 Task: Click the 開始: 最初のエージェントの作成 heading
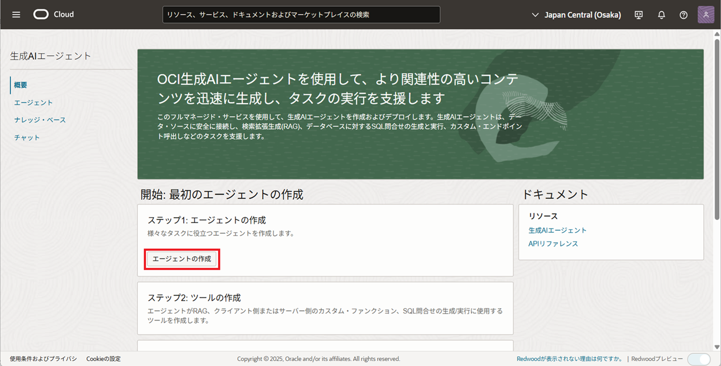(x=222, y=195)
